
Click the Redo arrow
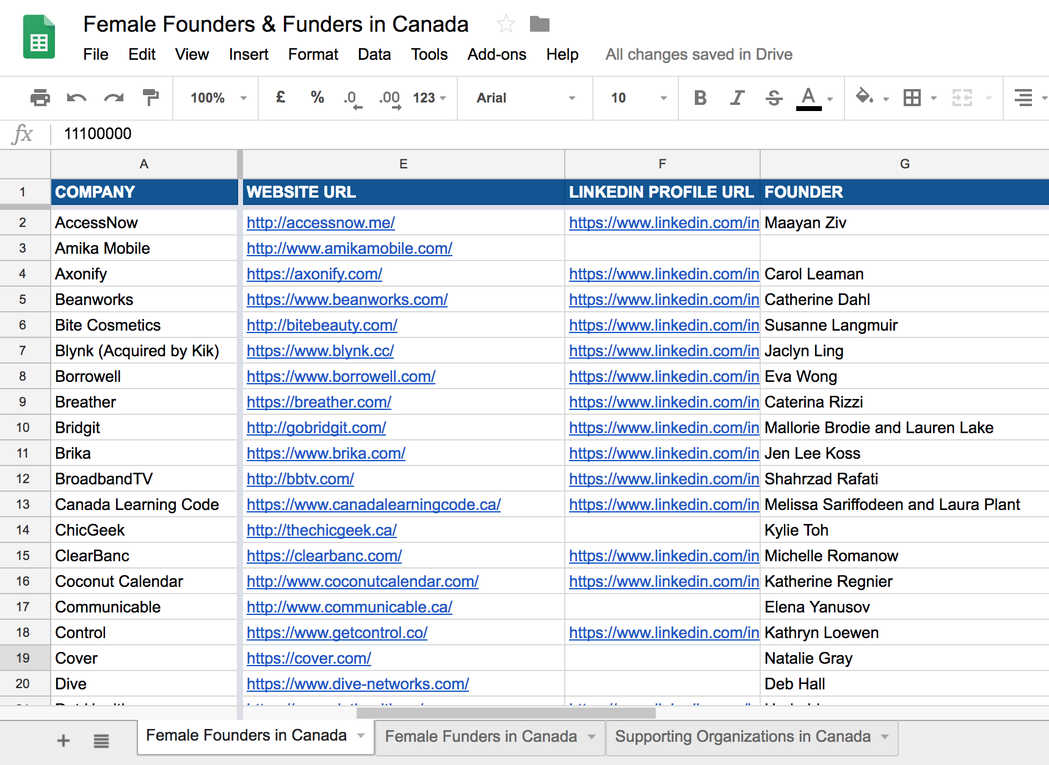(x=114, y=98)
